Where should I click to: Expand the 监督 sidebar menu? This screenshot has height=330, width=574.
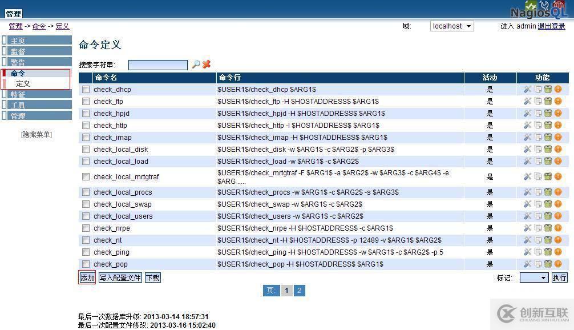coord(18,51)
